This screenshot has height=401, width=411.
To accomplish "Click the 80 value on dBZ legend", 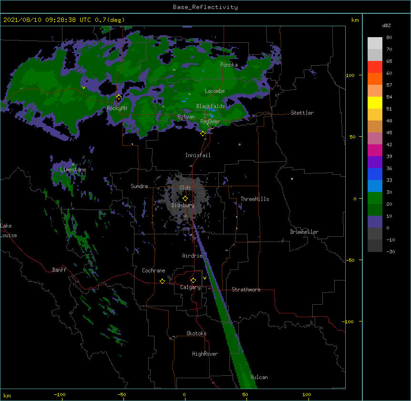I will point(389,38).
